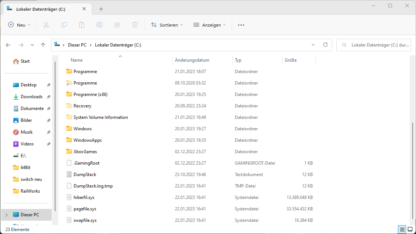
Task: Go forward with the right arrow
Action: click(x=21, y=45)
